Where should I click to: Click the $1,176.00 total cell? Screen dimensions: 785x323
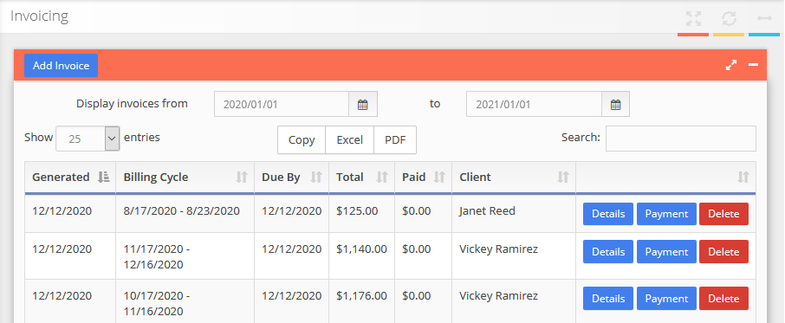pyautogui.click(x=361, y=301)
